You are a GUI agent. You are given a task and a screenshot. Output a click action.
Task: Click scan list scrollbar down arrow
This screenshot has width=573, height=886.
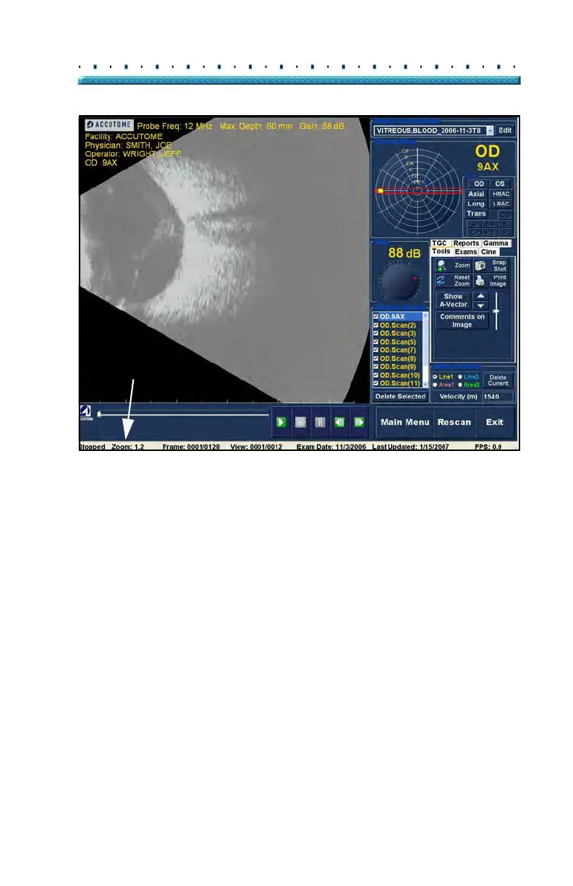tap(426, 384)
